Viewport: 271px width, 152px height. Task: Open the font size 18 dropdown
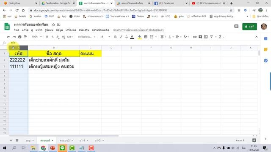pyautogui.click(x=105, y=37)
